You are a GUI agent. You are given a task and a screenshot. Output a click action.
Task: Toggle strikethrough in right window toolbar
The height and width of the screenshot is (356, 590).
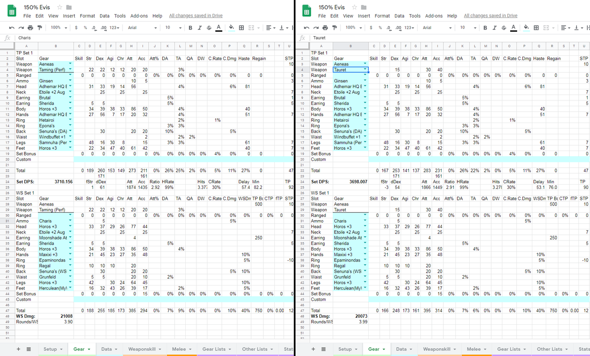tap(504, 28)
